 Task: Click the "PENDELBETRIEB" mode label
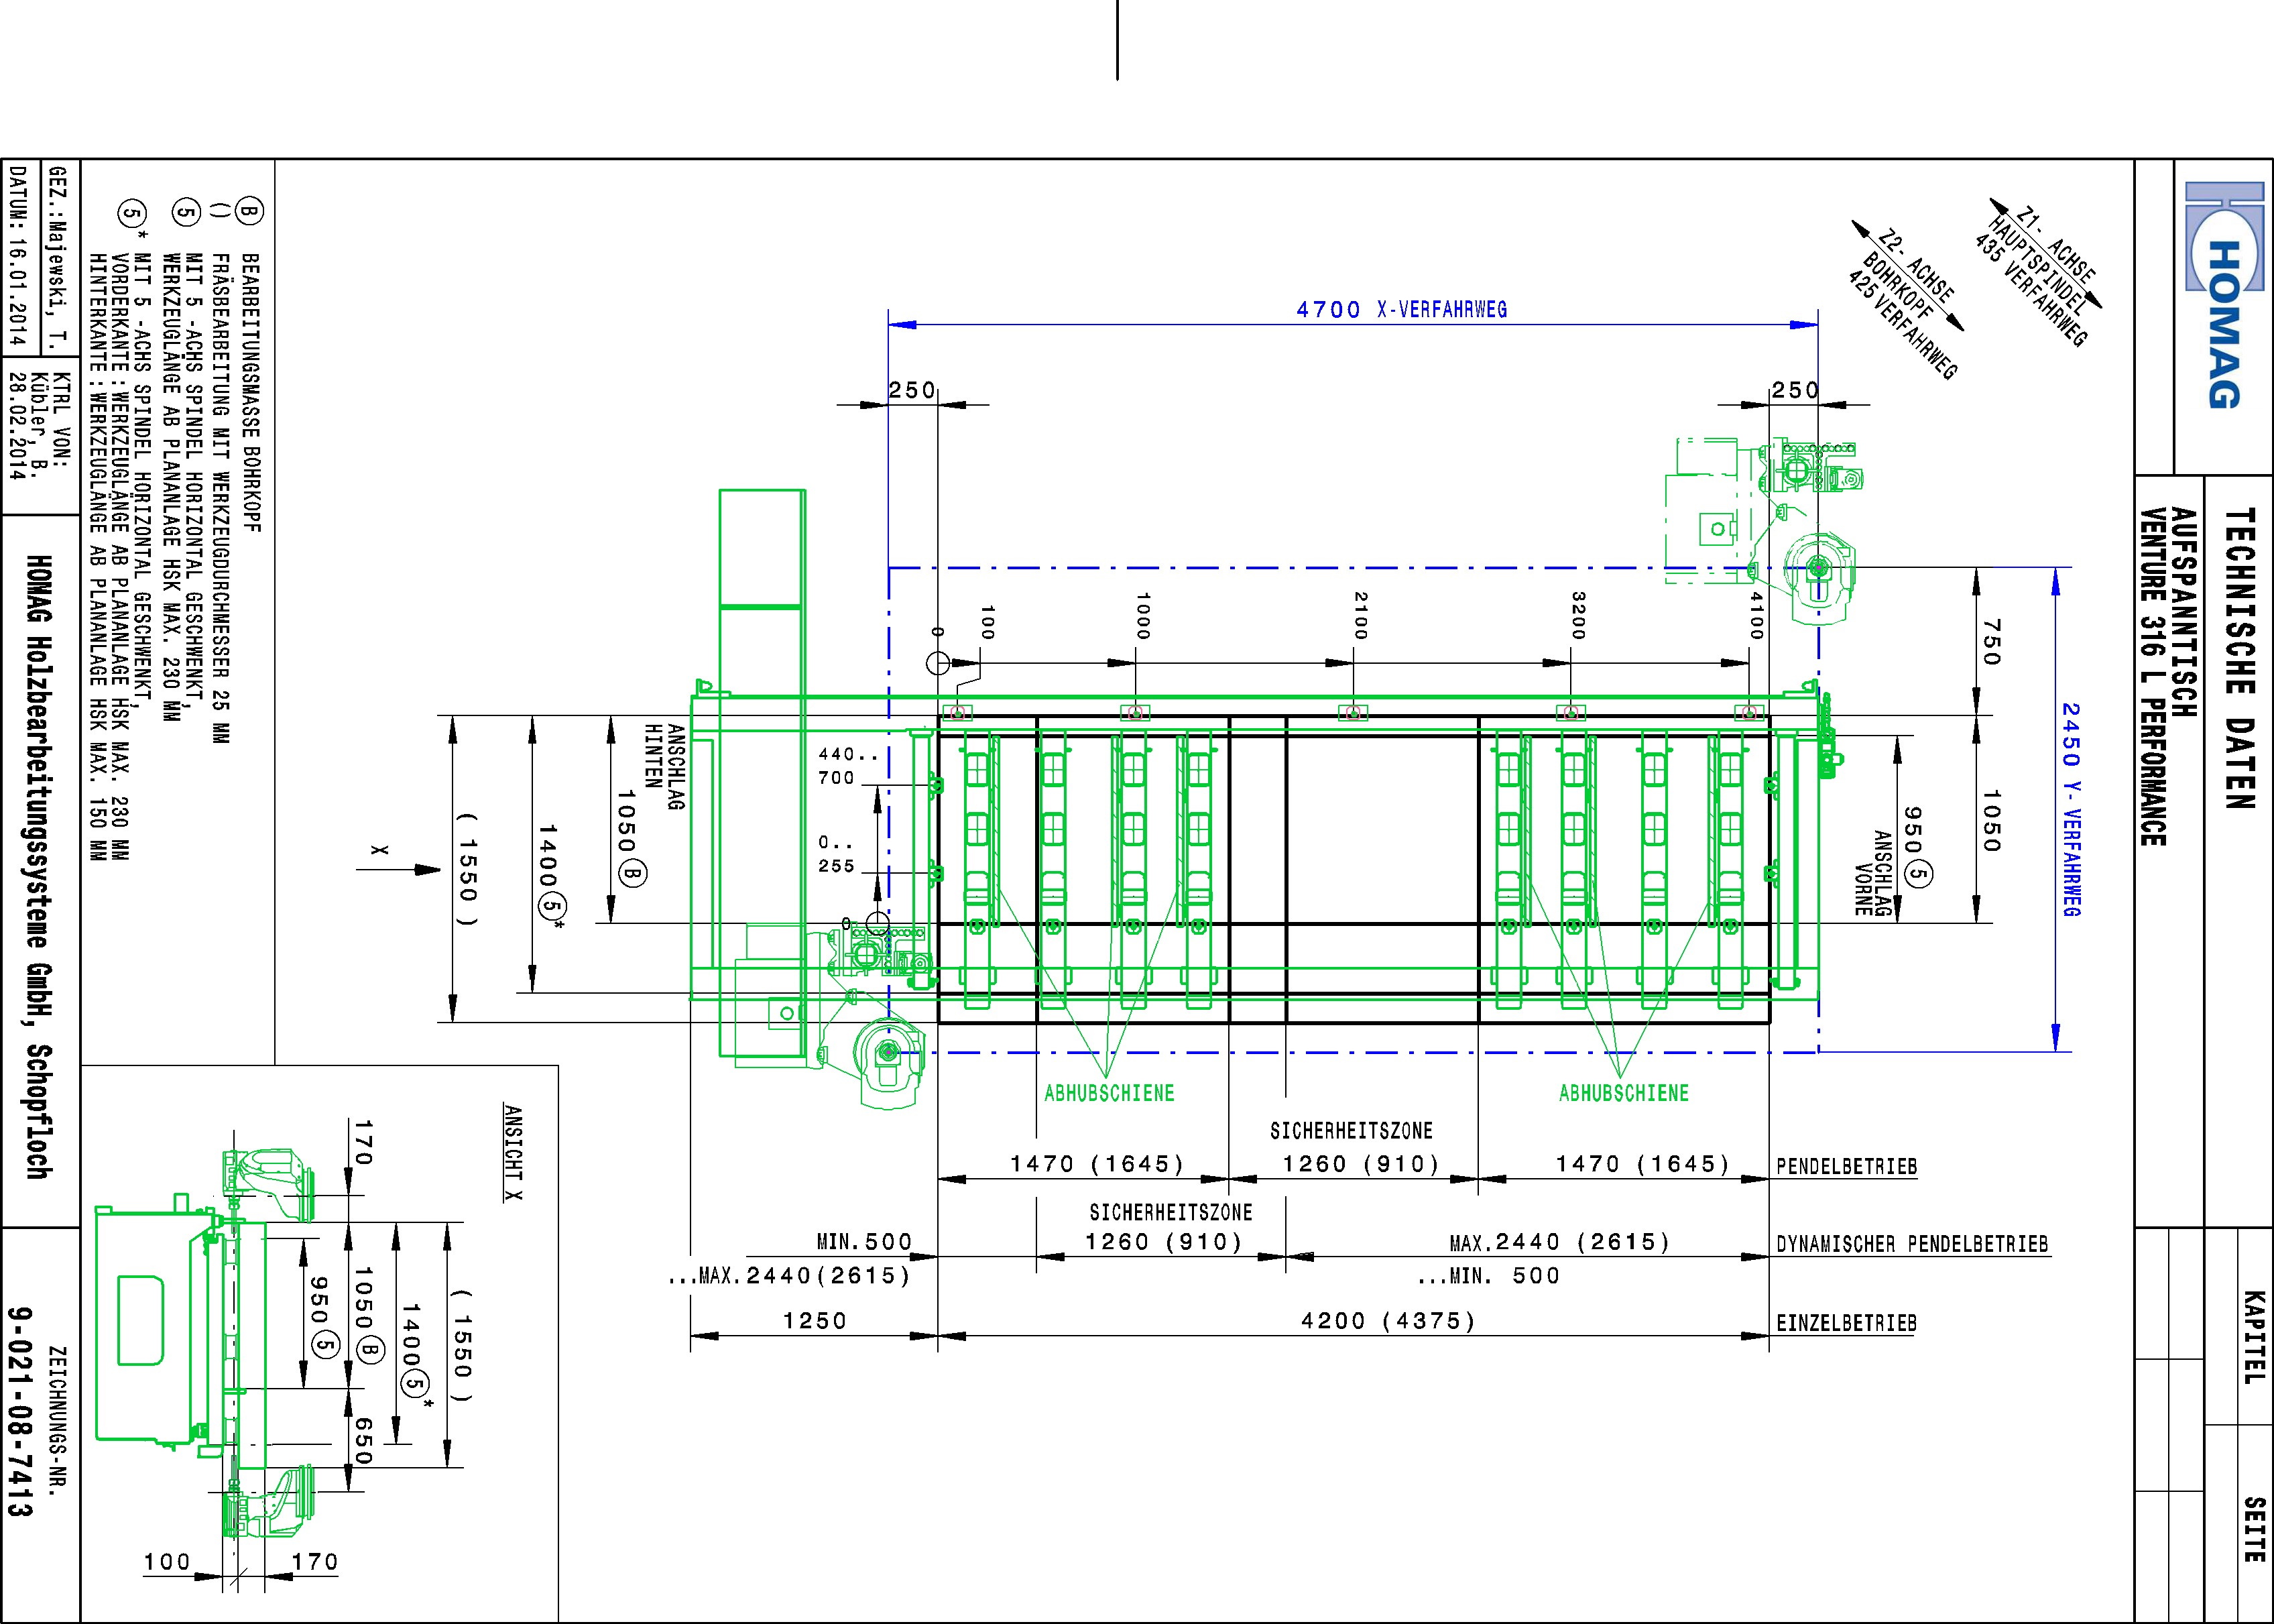tap(1846, 1167)
